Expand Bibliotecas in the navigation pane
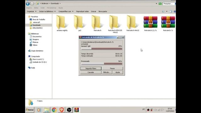 pyautogui.click(x=33, y=34)
